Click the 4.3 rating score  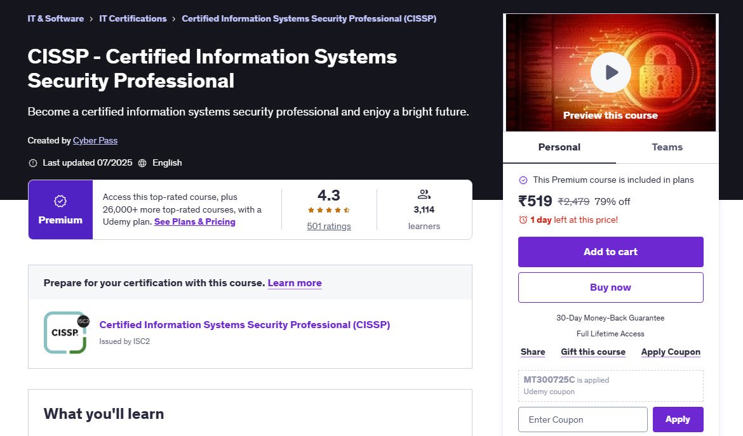coord(329,195)
